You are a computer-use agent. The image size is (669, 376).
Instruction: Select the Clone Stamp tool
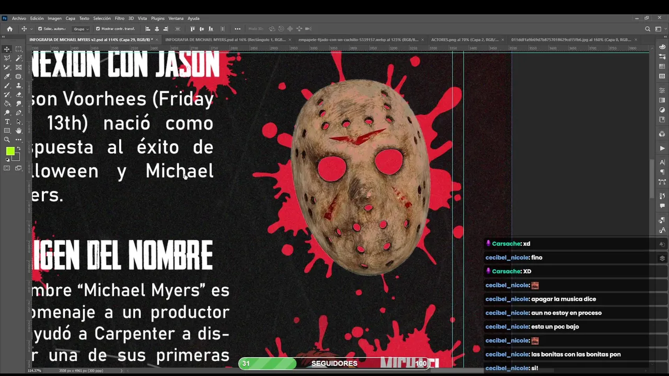click(x=19, y=86)
